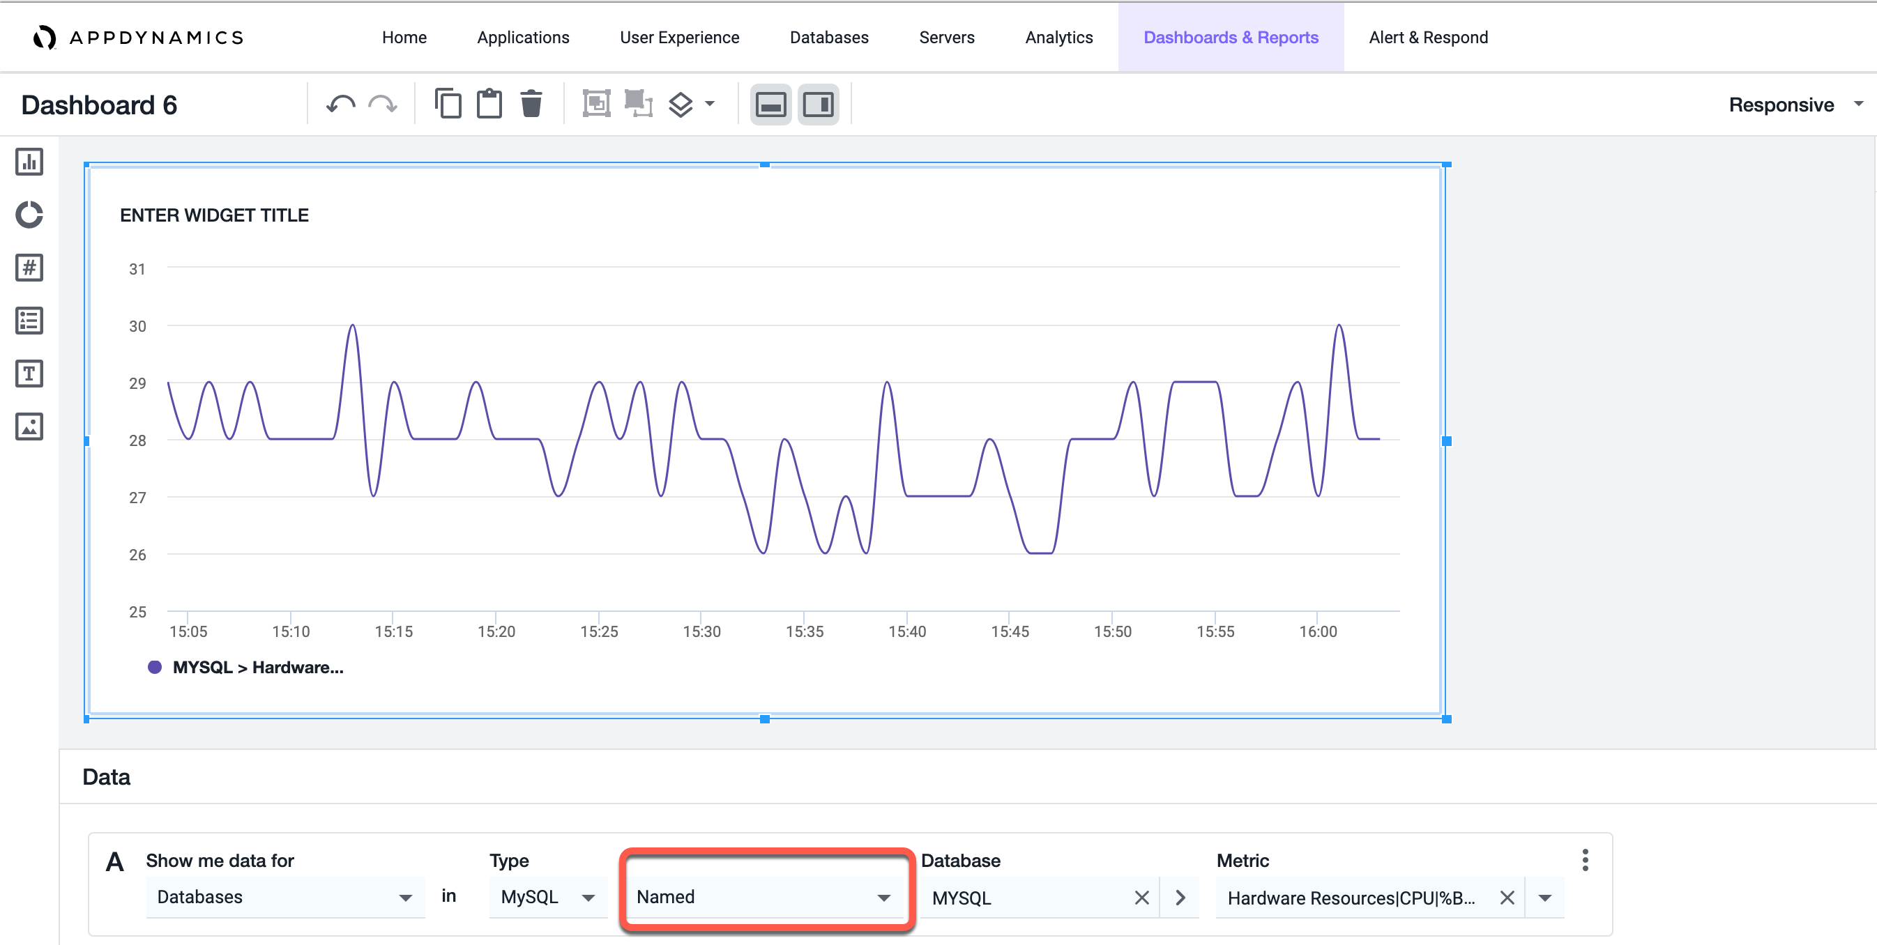1877x945 pixels.
Task: Click the top-middle widget handle
Action: [x=764, y=165]
